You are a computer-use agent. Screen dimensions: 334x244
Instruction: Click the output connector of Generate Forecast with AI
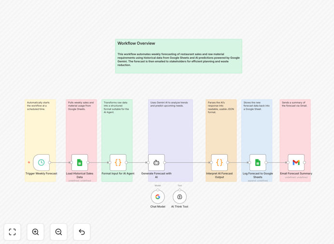tap(165, 162)
